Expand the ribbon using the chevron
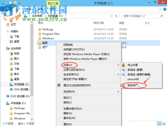This screenshot has width=167, height=126. [x=160, y=9]
